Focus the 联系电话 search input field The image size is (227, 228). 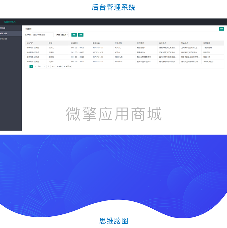(43, 35)
